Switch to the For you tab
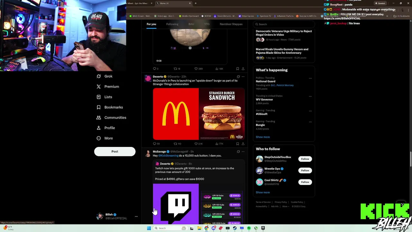This screenshot has width=412, height=232. pyautogui.click(x=151, y=24)
